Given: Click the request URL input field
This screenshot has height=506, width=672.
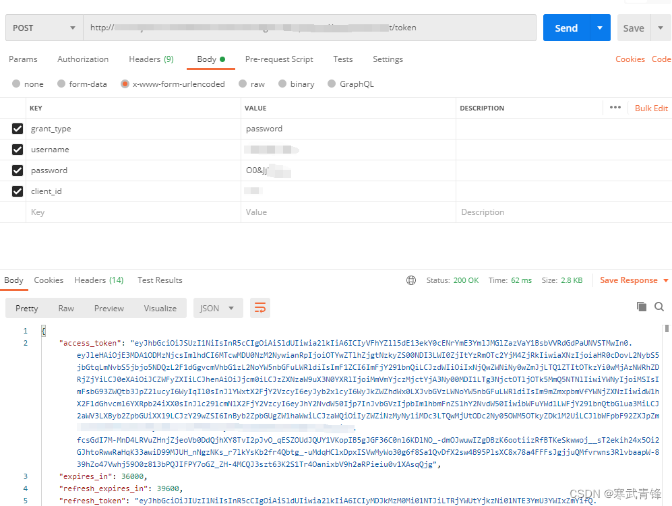Looking at the screenshot, I should (303, 28).
